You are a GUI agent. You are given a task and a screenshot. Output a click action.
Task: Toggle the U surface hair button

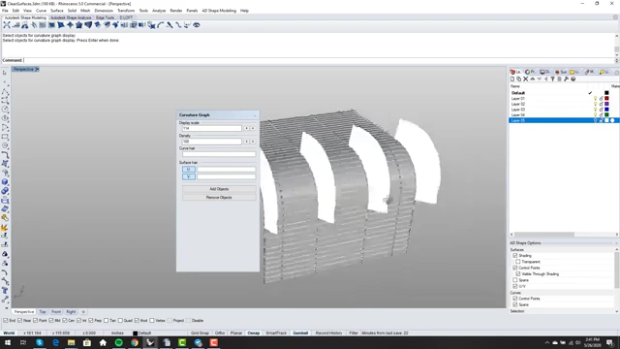point(189,170)
